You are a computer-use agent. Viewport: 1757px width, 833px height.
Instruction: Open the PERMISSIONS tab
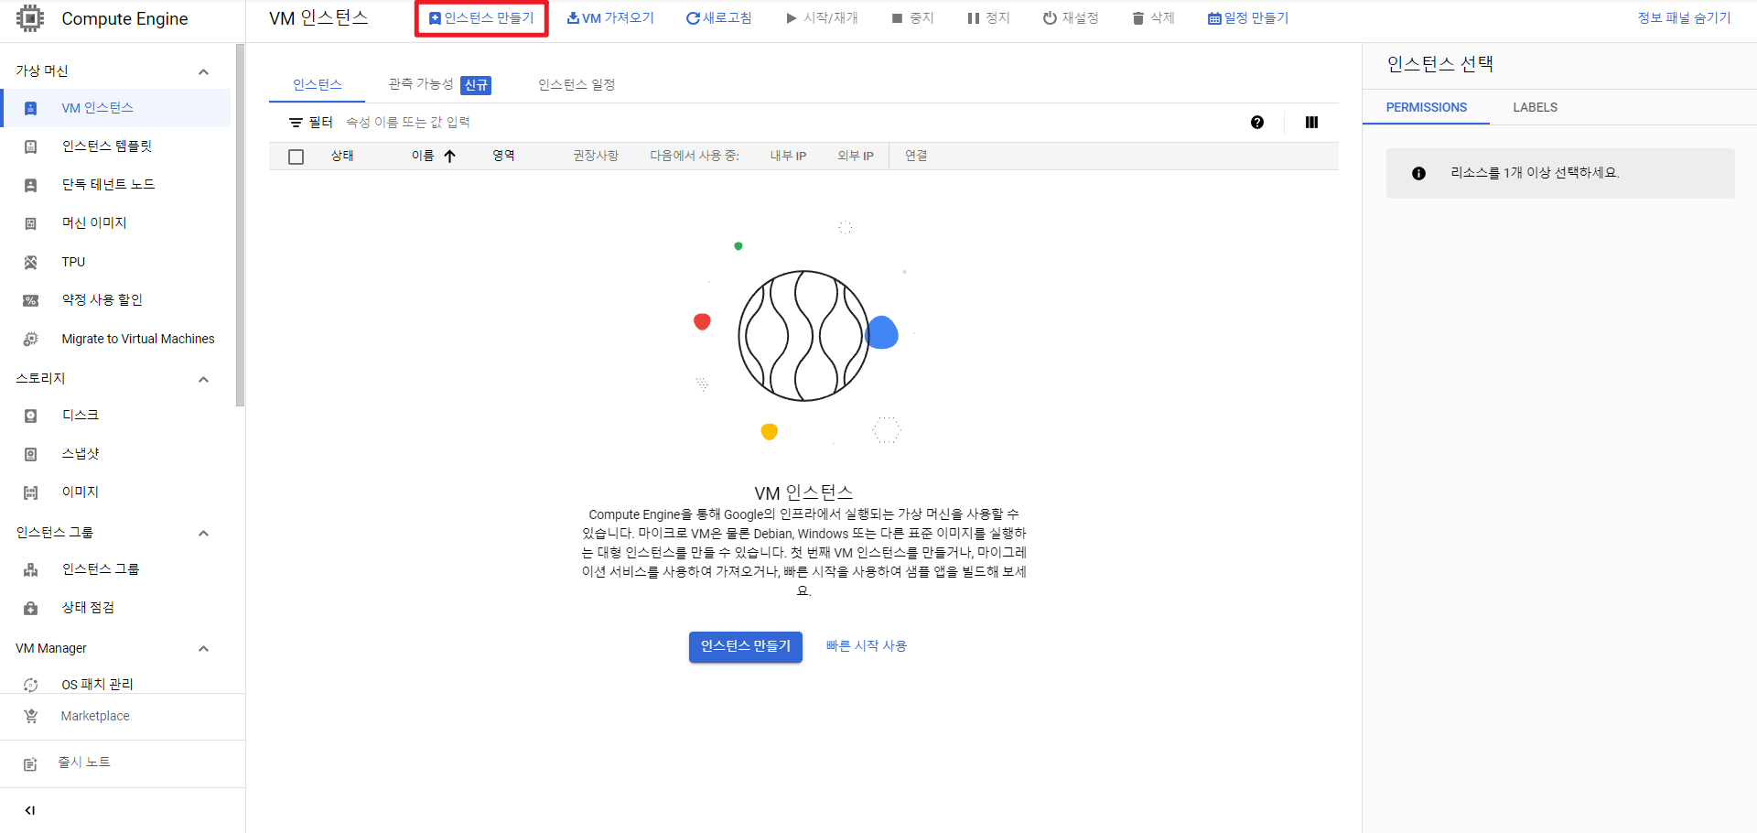point(1426,107)
